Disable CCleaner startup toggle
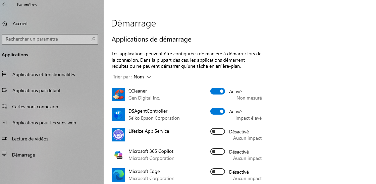 click(217, 91)
